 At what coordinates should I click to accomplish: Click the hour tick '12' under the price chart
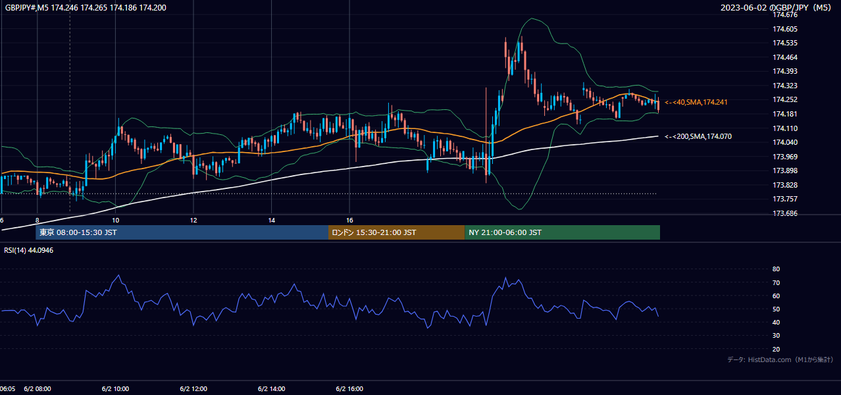point(193,220)
